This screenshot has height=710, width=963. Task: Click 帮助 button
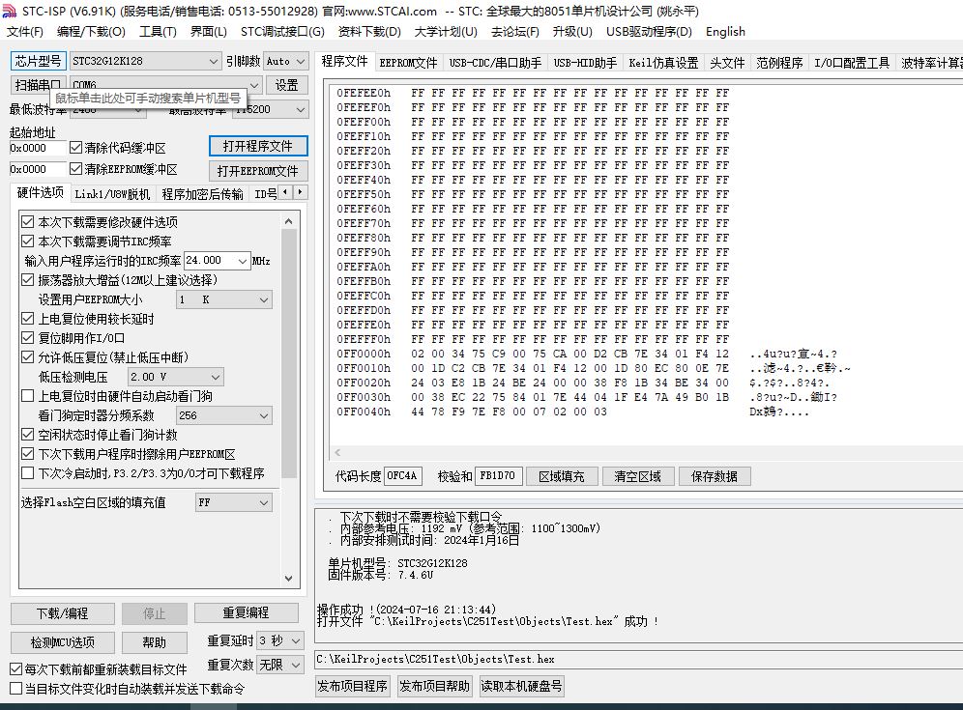pos(154,642)
